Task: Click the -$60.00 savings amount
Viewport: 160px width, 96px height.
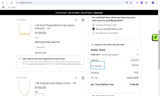Action: [135, 65]
